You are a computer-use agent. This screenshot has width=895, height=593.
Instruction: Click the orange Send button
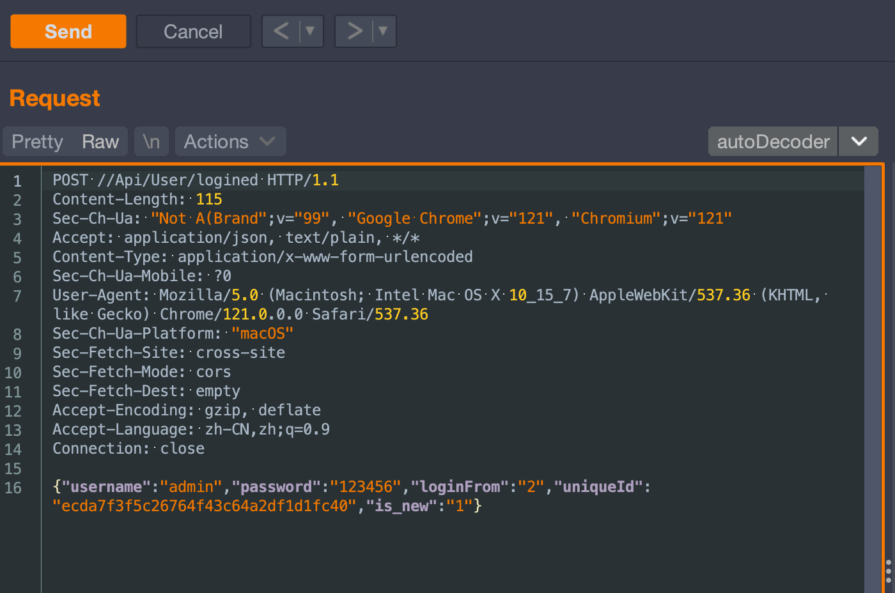tap(68, 31)
